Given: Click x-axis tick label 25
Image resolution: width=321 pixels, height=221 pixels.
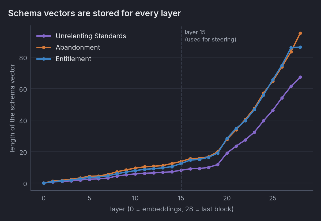Looking at the screenshot, I should (x=273, y=198).
